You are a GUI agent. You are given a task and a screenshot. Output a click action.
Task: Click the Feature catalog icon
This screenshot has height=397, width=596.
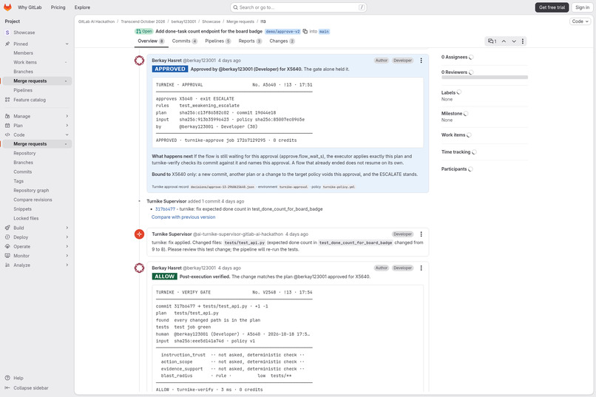click(x=7, y=100)
